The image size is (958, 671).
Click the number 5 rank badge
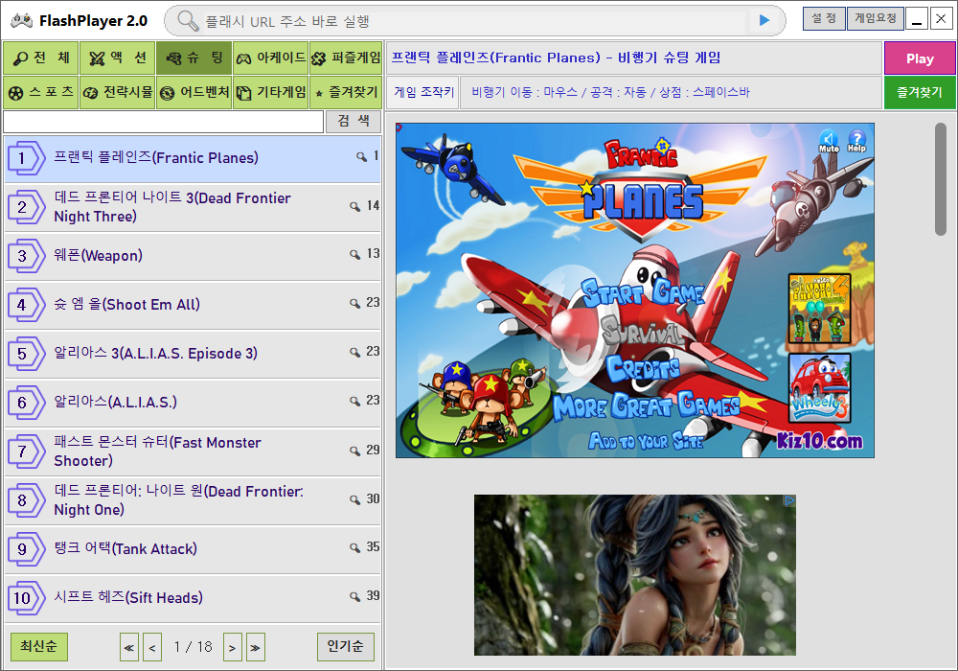click(x=26, y=354)
